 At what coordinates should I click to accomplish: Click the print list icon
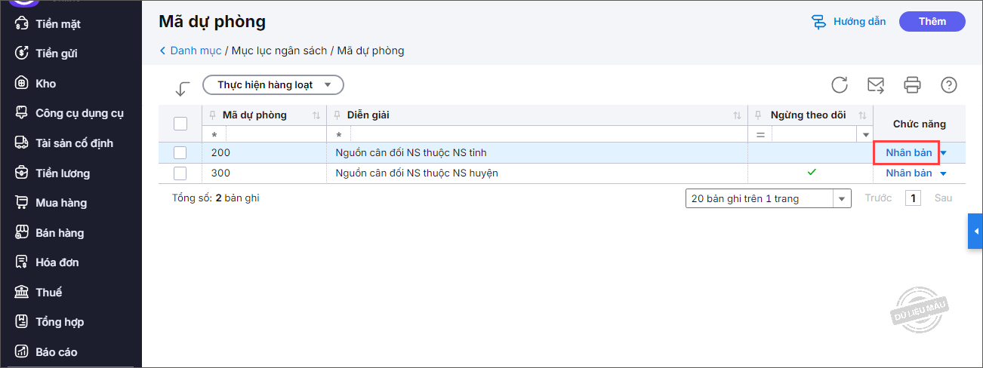[913, 84]
